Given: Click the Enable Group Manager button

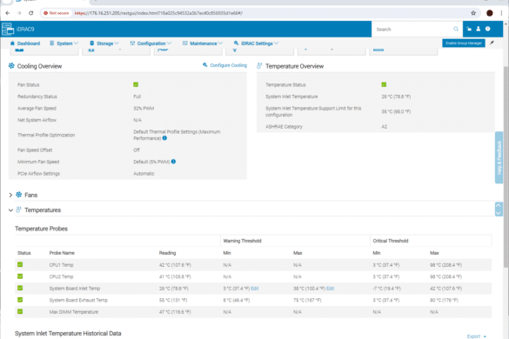Looking at the screenshot, I should tap(464, 43).
